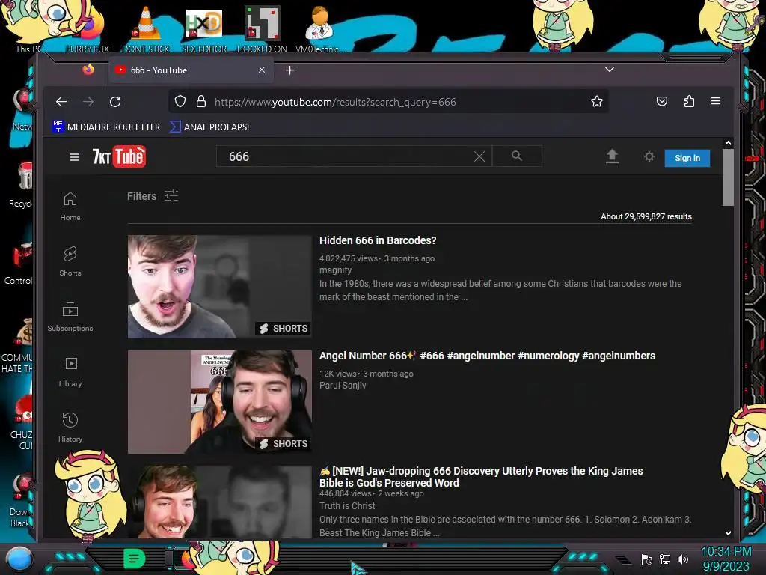Clear the search box with the X

click(479, 156)
